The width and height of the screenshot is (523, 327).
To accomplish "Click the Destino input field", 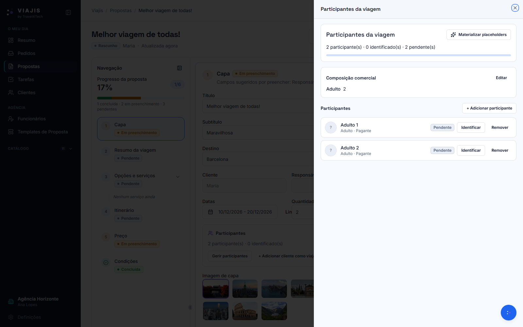I will click(258, 159).
